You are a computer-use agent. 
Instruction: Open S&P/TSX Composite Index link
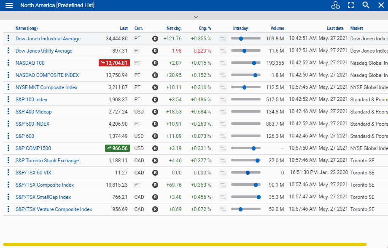pyautogui.click(x=45, y=185)
